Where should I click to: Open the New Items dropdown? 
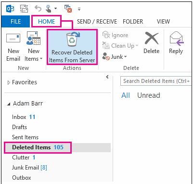[34, 48]
